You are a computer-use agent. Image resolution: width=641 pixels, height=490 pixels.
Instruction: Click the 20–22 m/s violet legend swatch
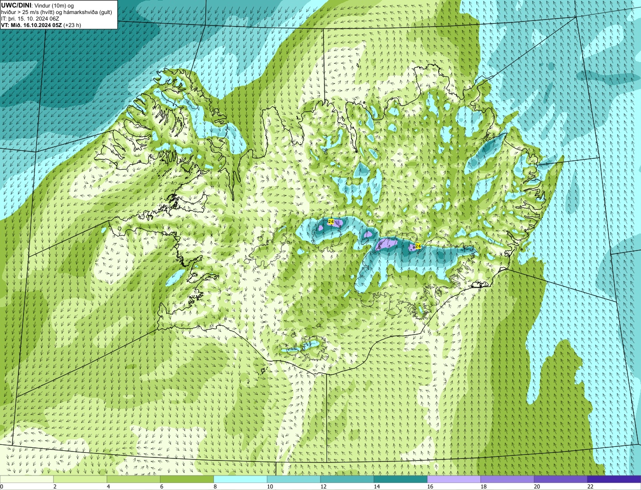point(561,479)
